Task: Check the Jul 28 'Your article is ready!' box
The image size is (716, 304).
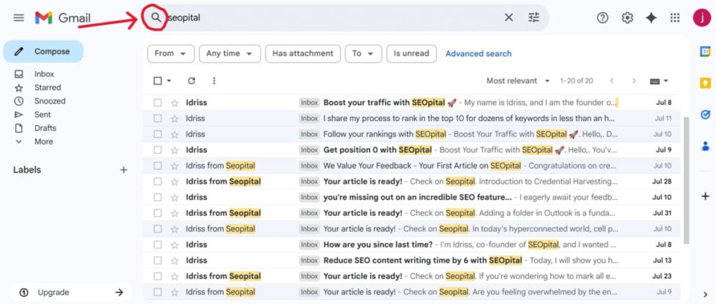Action: [157, 182]
